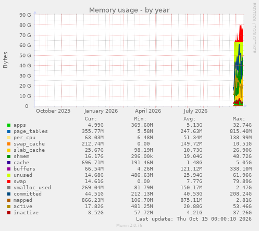This screenshot has width=259, height=231.
Task: Click the 'Cur:' column header
Action: coord(91,119)
